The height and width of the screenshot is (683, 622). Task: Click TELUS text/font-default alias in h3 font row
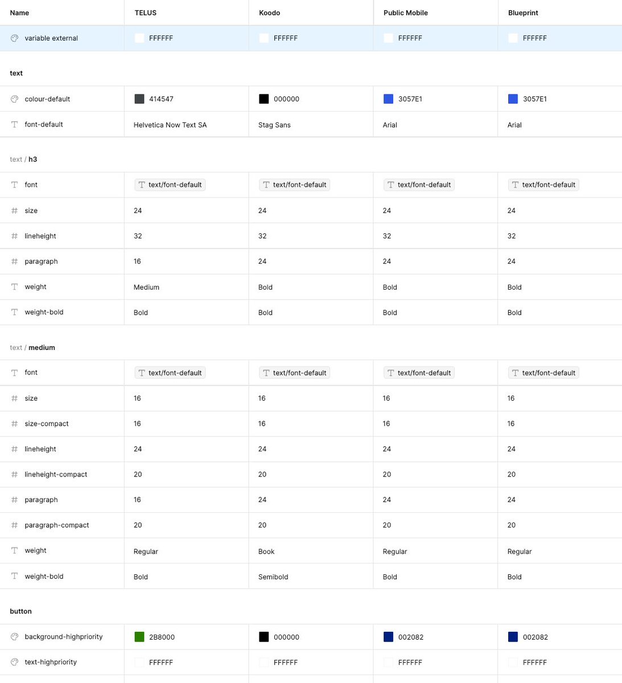coord(170,185)
